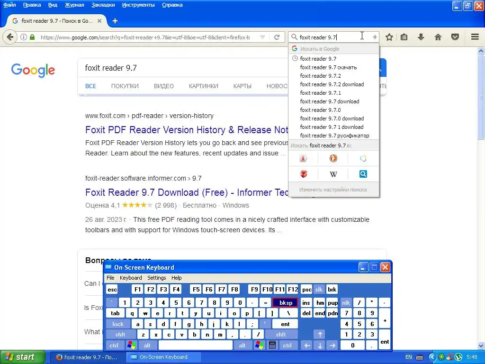Image resolution: width=485 pixels, height=364 pixels.
Task: Click the keyboard icon in the system tray
Action: (x=420, y=357)
